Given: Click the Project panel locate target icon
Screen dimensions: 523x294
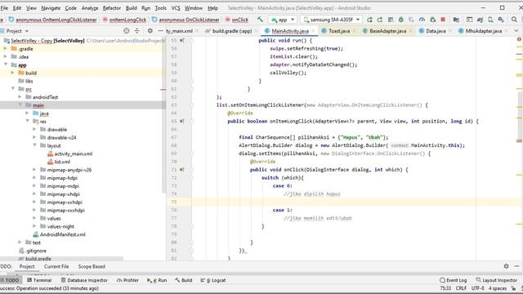Looking at the screenshot, I should pyautogui.click(x=126, y=31).
